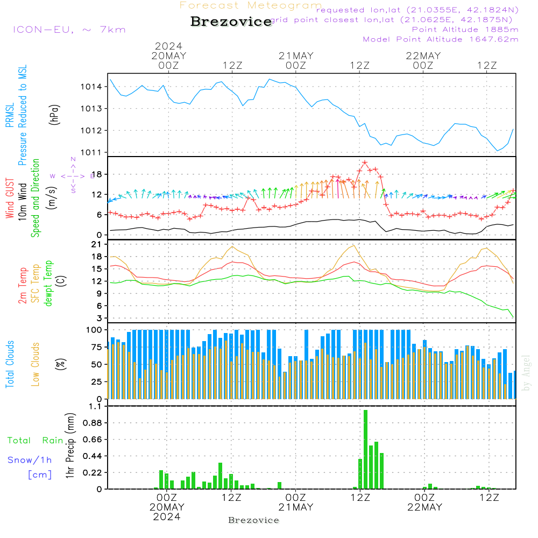Click the '0.88' precipitation tick value
The image size is (538, 538).
(x=93, y=423)
